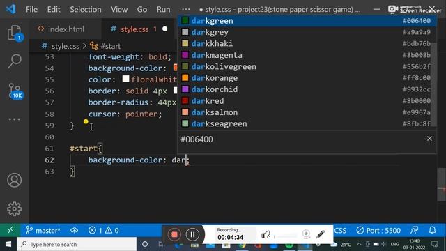Screen dimensions: 446x251
Task: Open the Windows Start menu
Action: pos(8,245)
